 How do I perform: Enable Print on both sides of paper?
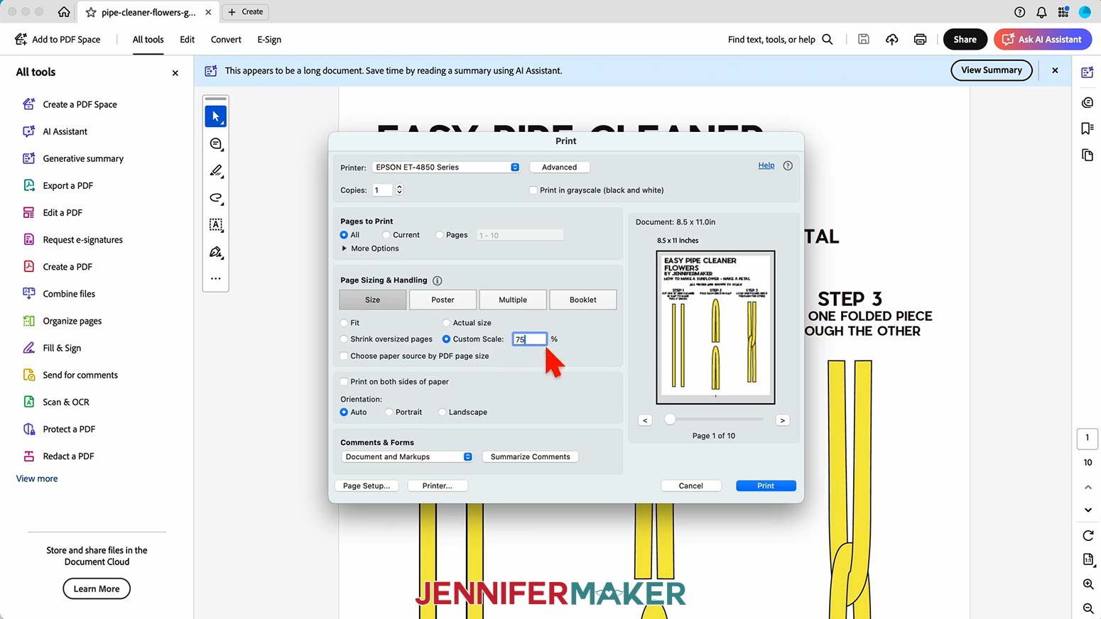point(344,382)
